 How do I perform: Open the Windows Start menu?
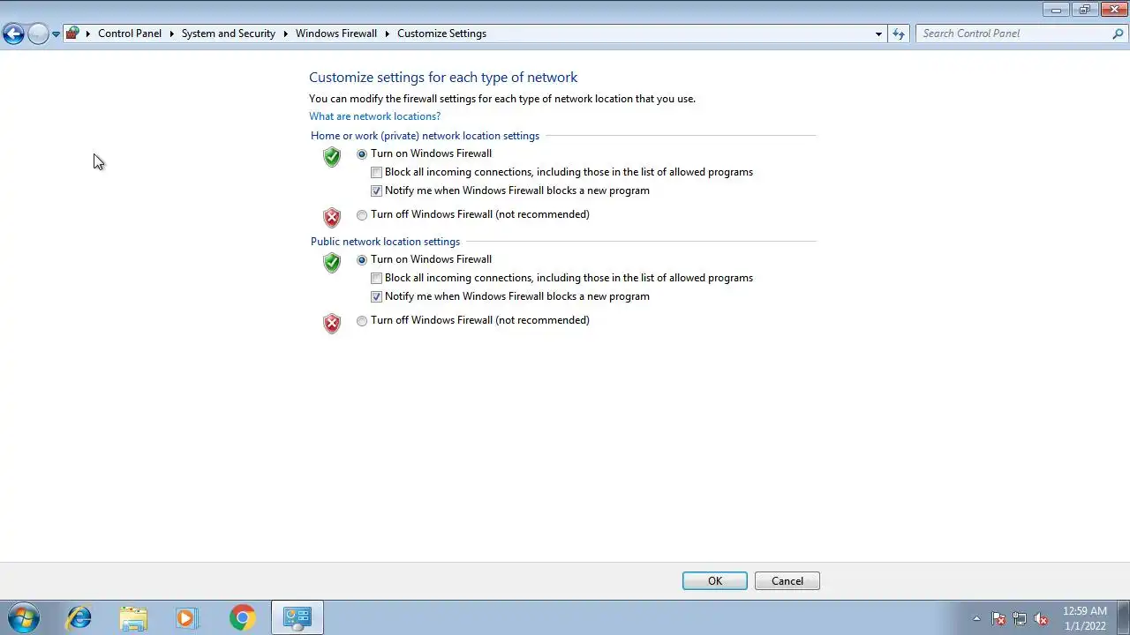point(23,617)
